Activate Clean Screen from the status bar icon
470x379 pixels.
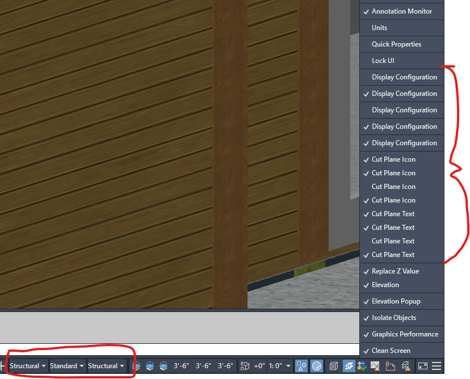[423, 366]
